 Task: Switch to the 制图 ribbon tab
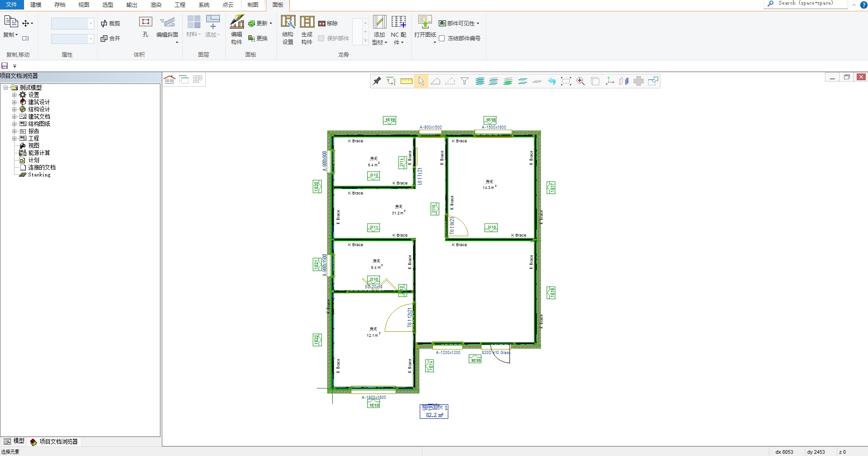coord(252,5)
